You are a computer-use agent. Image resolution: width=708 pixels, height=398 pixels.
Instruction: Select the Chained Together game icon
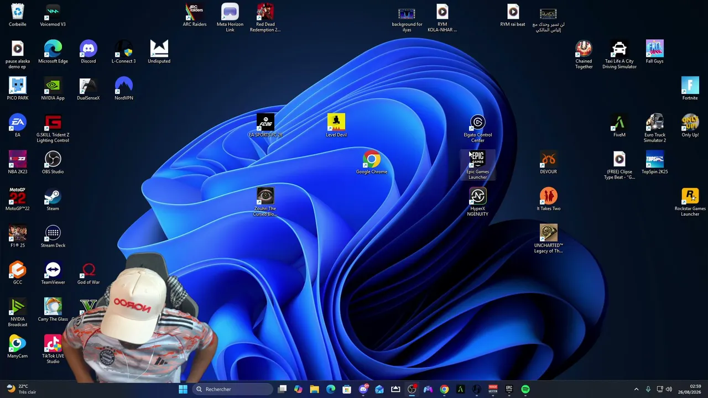tap(584, 55)
